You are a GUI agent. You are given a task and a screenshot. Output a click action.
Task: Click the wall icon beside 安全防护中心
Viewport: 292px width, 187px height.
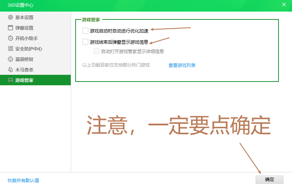(10, 49)
